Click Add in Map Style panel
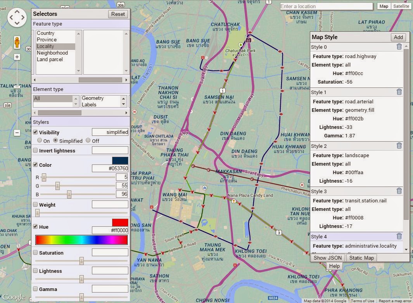Viewport: 413px width, 303px height. (x=398, y=37)
